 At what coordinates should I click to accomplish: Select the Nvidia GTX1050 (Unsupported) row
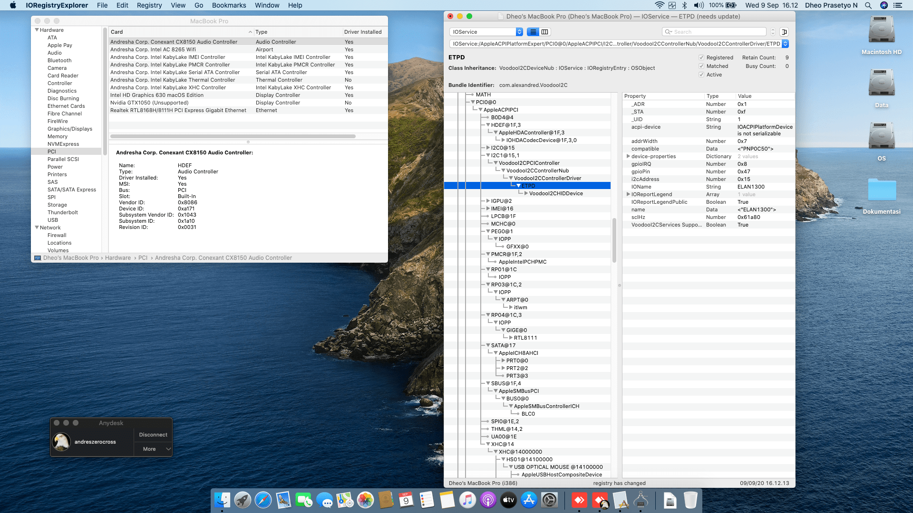(x=248, y=103)
